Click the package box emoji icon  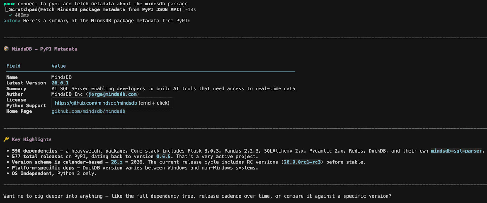coord(6,49)
